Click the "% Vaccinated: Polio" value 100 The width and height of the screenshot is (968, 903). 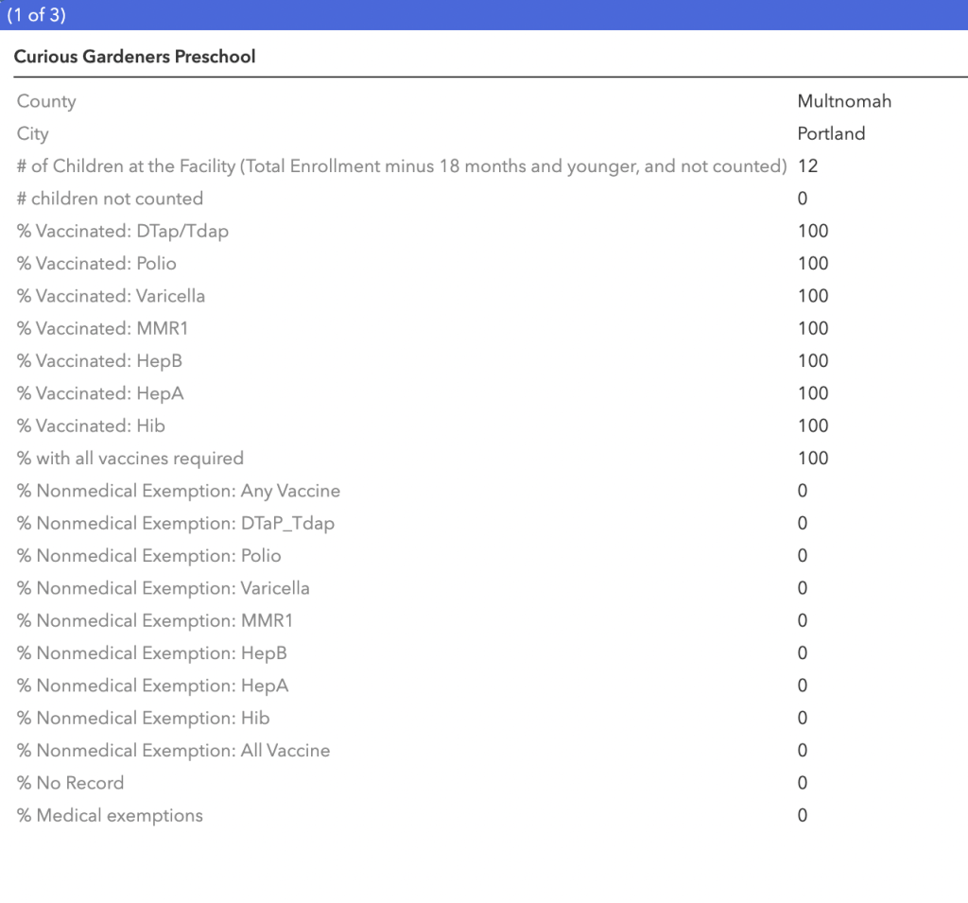click(813, 264)
